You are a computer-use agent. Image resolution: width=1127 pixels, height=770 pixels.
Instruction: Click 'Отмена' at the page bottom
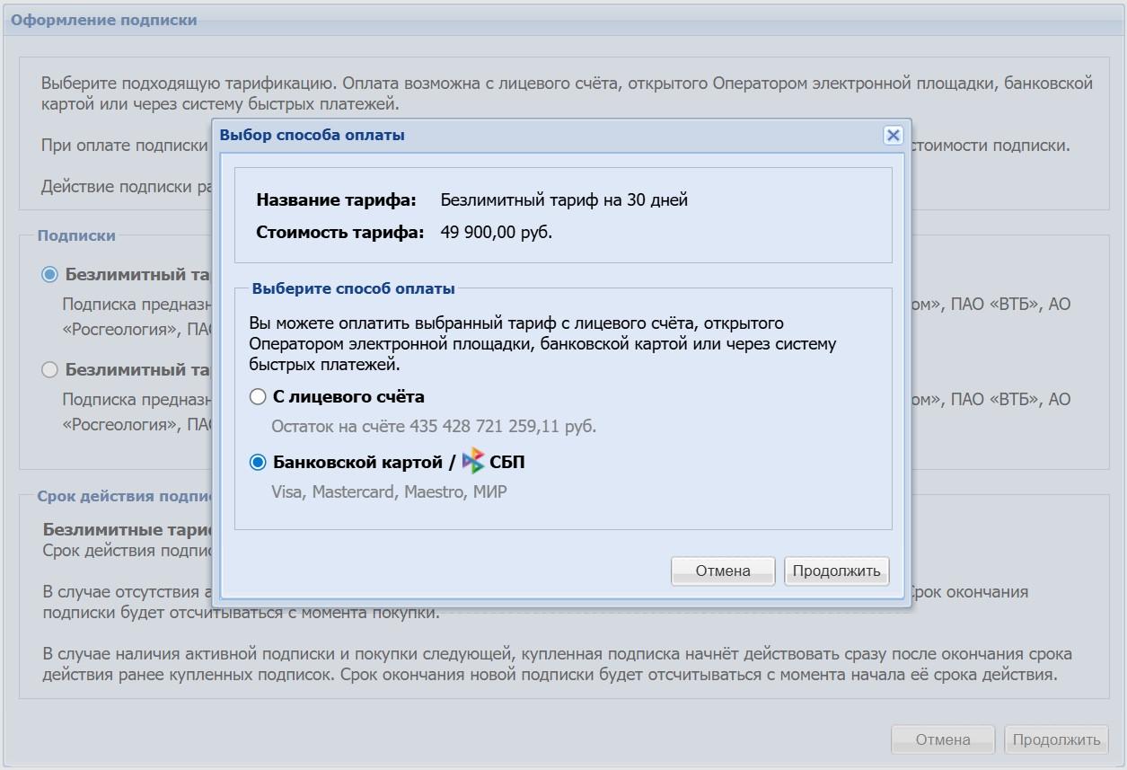pyautogui.click(x=942, y=739)
